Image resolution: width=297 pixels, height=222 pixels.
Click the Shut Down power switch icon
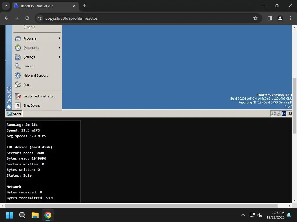pos(18,105)
